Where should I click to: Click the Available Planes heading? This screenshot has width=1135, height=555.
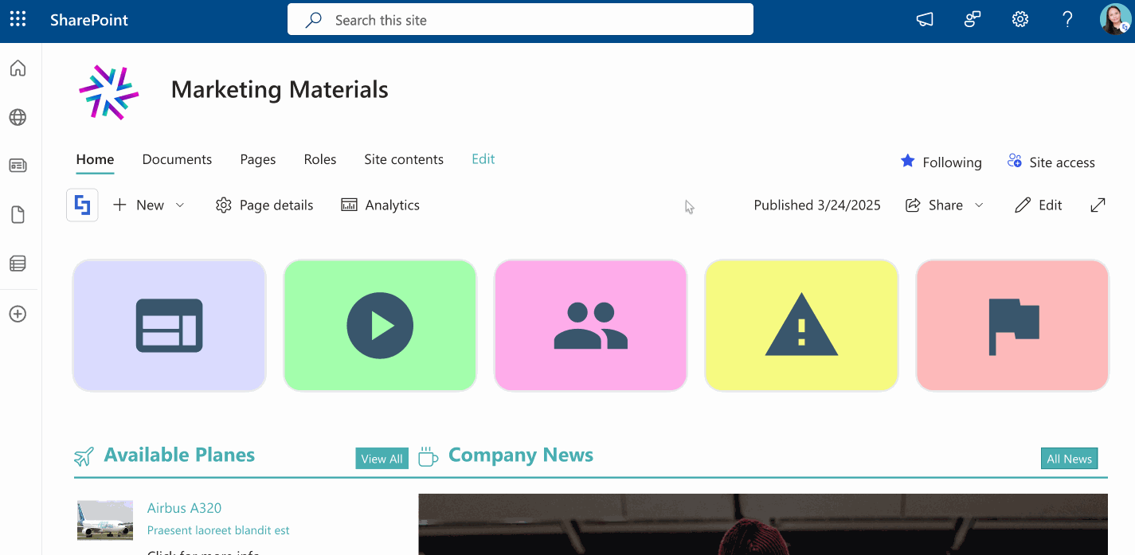[x=179, y=455]
